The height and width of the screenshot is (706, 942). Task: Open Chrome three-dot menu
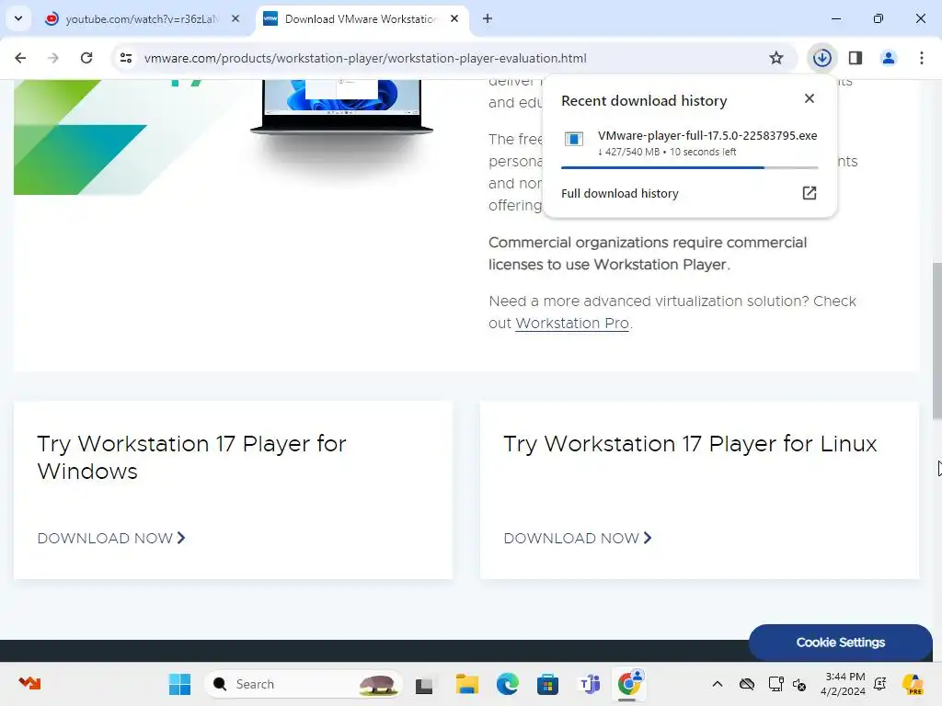point(922,58)
